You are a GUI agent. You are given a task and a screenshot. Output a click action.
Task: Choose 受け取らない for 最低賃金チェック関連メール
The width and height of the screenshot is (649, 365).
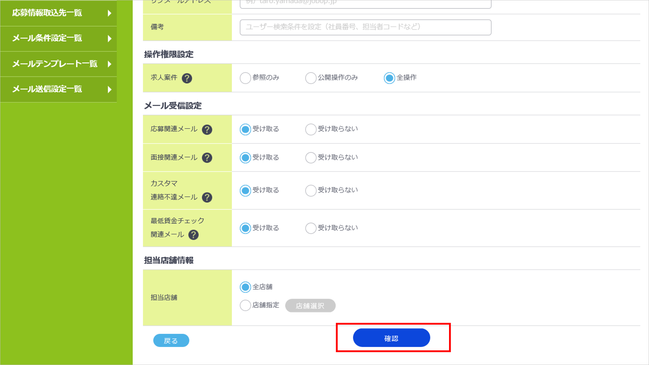(x=311, y=228)
